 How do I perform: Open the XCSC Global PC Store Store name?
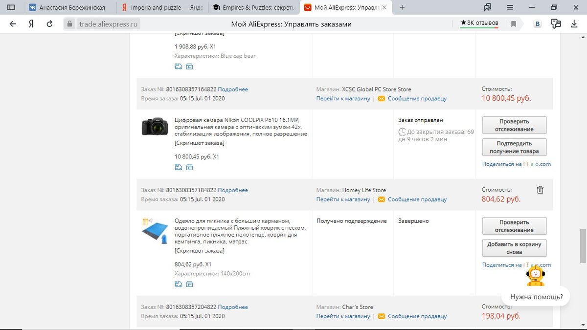(377, 89)
